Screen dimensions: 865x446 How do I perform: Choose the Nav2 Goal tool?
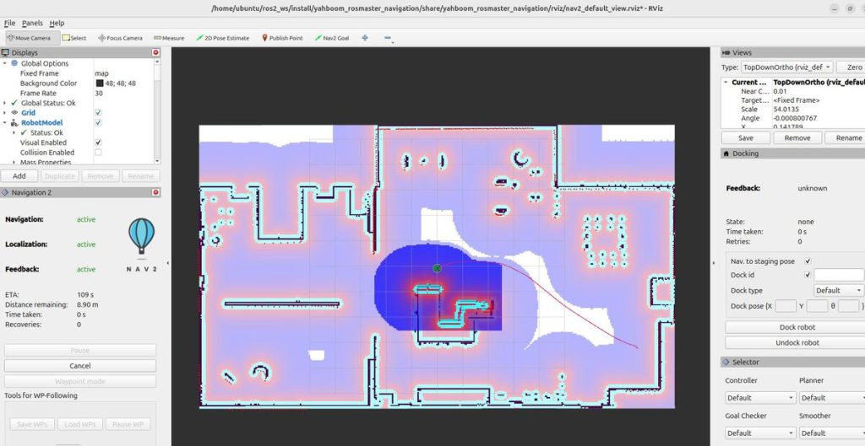point(333,38)
